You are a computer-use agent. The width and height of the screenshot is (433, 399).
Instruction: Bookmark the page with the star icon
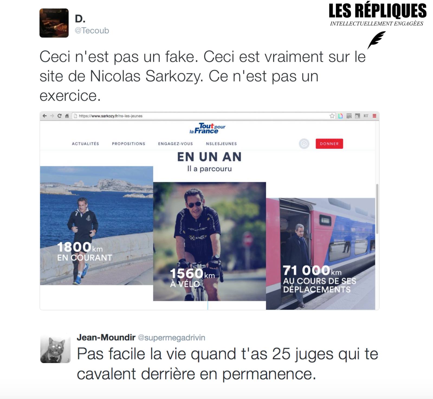point(332,116)
